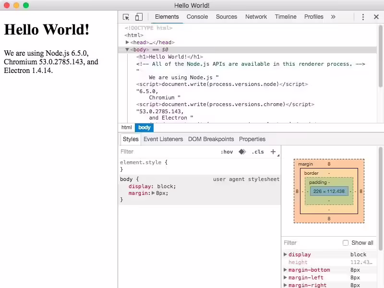This screenshot has width=384, height=288.
Task: Switch to the Console tab
Action: (197, 16)
